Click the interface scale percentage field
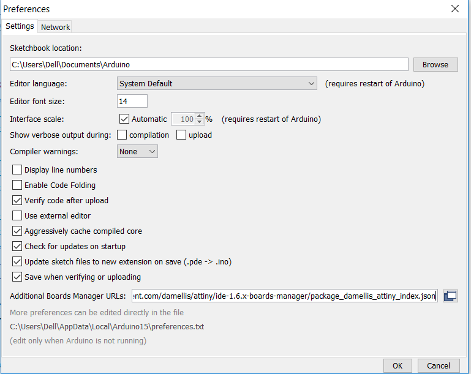 [x=183, y=119]
